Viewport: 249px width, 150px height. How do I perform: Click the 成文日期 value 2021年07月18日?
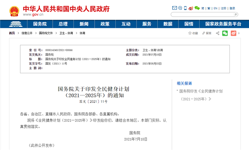pyautogui.click(x=152, y=55)
